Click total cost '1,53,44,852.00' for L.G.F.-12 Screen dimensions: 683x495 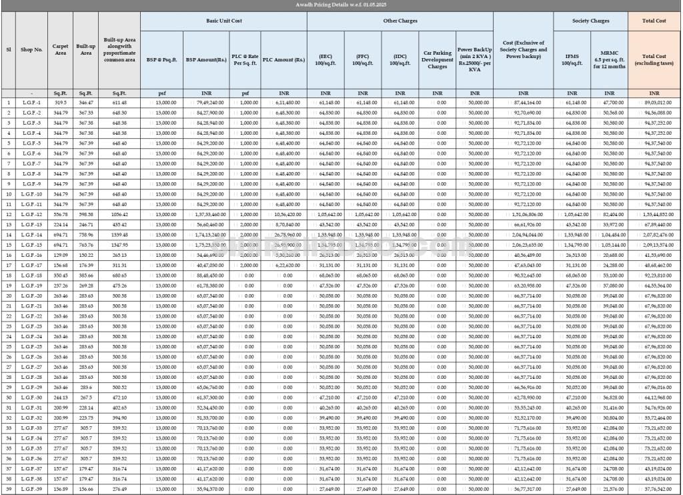point(654,214)
